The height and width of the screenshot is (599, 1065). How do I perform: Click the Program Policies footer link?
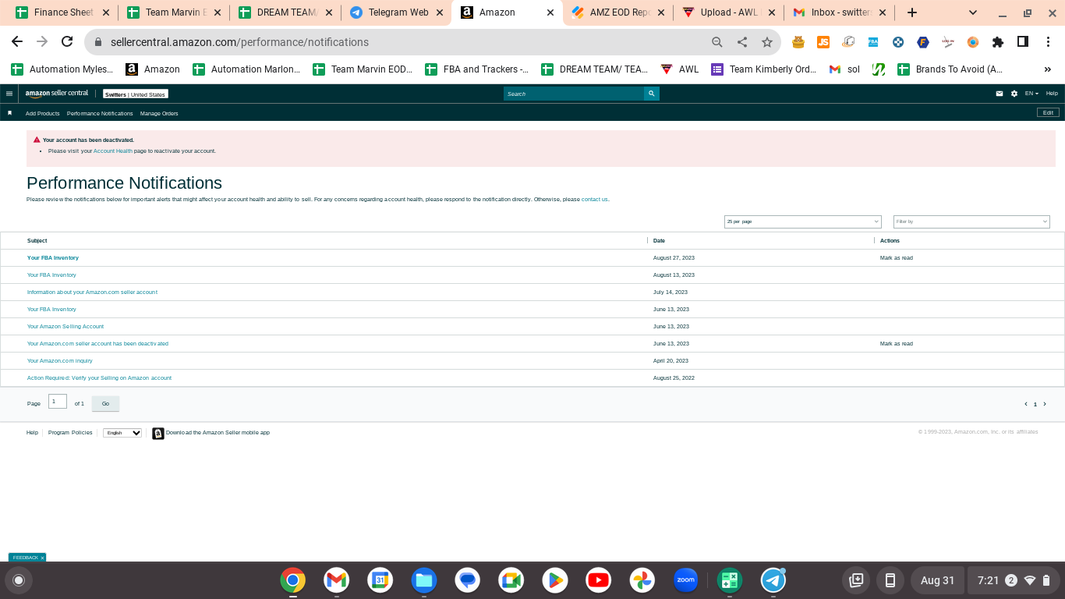click(70, 433)
